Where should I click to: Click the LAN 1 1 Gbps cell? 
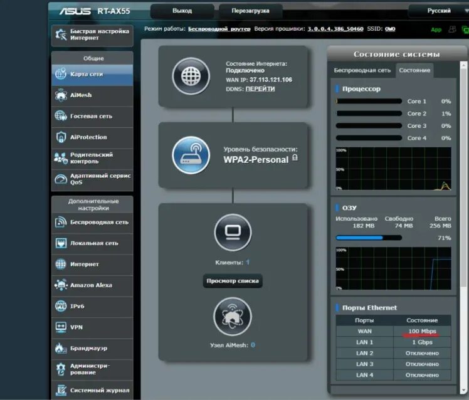(x=422, y=342)
